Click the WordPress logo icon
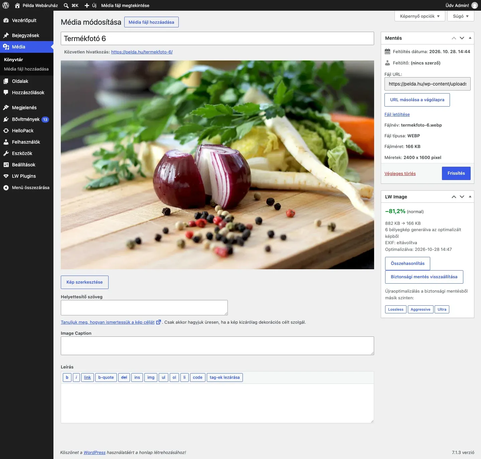The width and height of the screenshot is (481, 459). [x=6, y=5]
